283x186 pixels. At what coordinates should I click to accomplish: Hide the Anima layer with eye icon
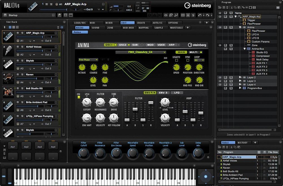[220, 27]
